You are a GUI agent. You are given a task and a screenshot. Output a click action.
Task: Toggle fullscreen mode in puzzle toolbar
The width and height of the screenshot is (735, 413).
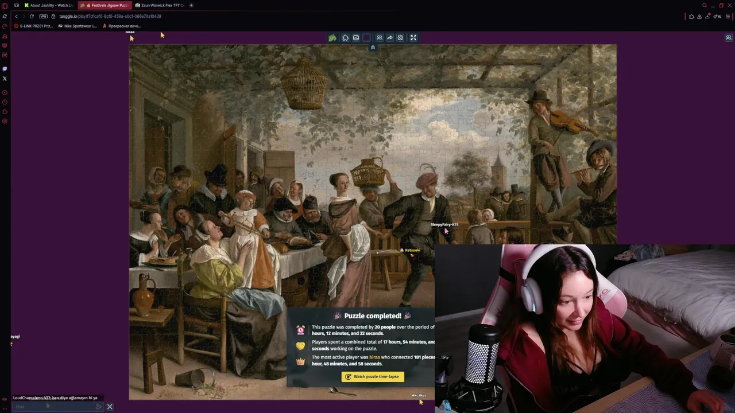pos(413,38)
